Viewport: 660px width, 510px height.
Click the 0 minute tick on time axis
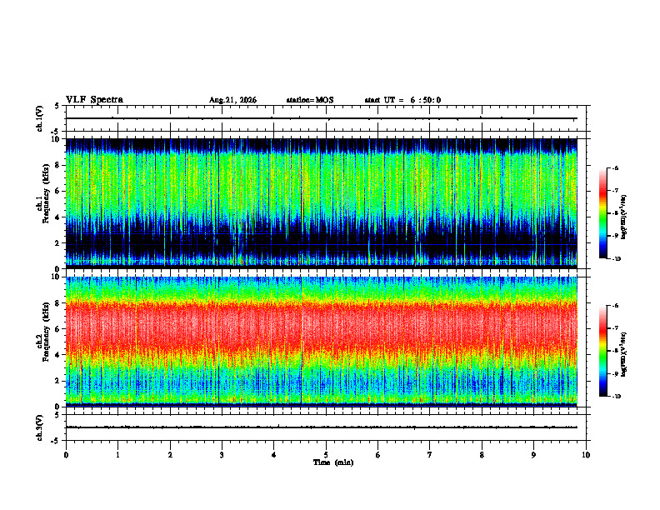click(66, 455)
